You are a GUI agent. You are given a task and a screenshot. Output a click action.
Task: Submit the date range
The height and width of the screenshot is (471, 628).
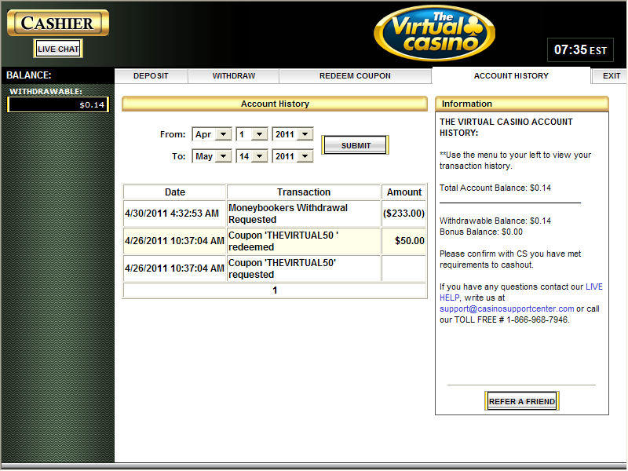[x=356, y=145]
